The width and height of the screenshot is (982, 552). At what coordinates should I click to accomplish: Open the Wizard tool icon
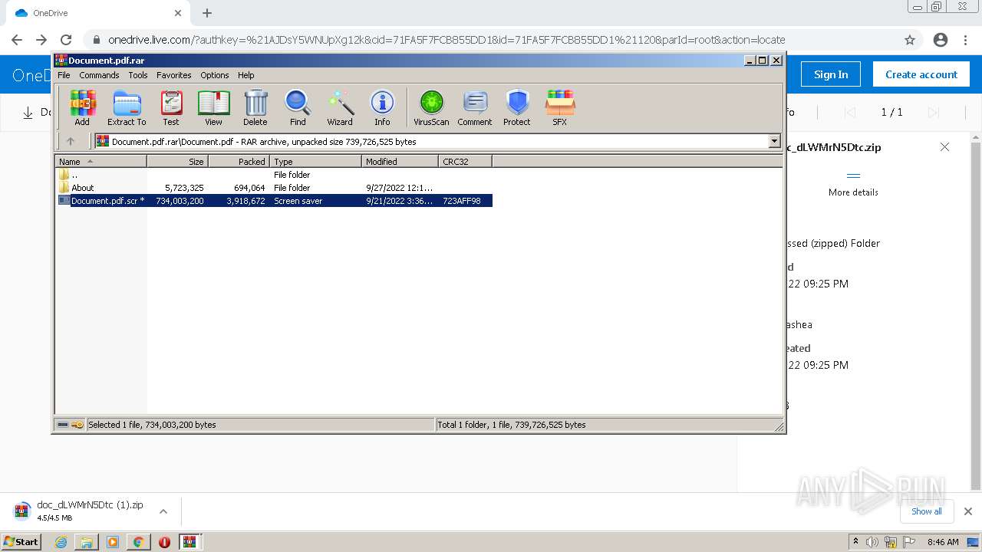pyautogui.click(x=340, y=107)
